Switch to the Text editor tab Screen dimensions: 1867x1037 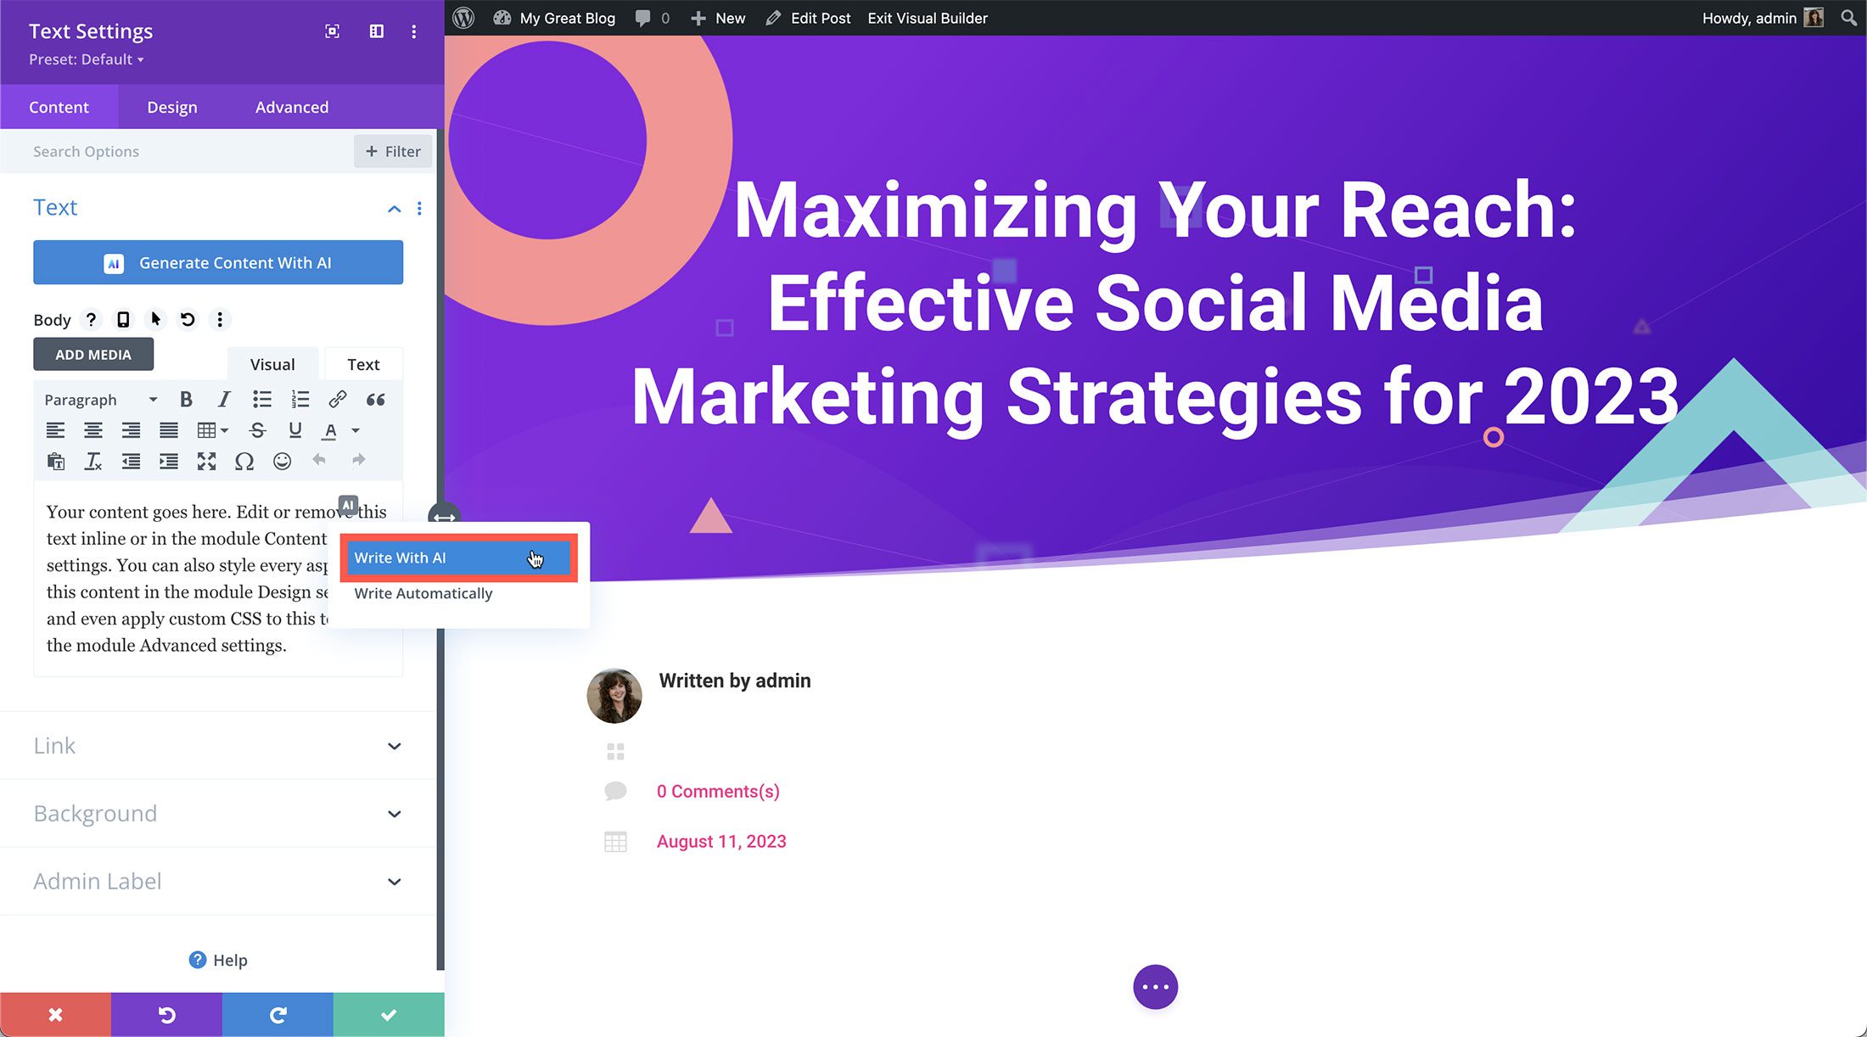pos(362,364)
